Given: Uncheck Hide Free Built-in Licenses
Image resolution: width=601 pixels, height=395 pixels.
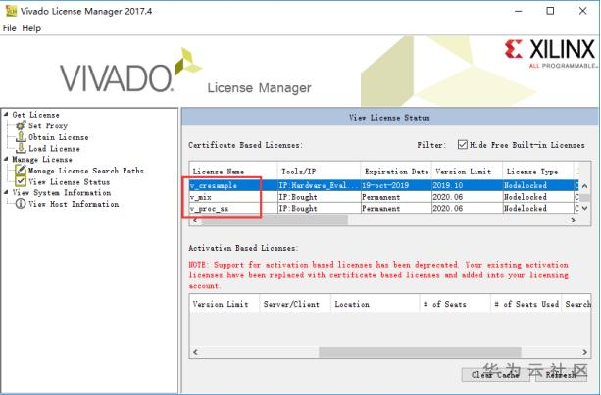Looking at the screenshot, I should tap(463, 145).
